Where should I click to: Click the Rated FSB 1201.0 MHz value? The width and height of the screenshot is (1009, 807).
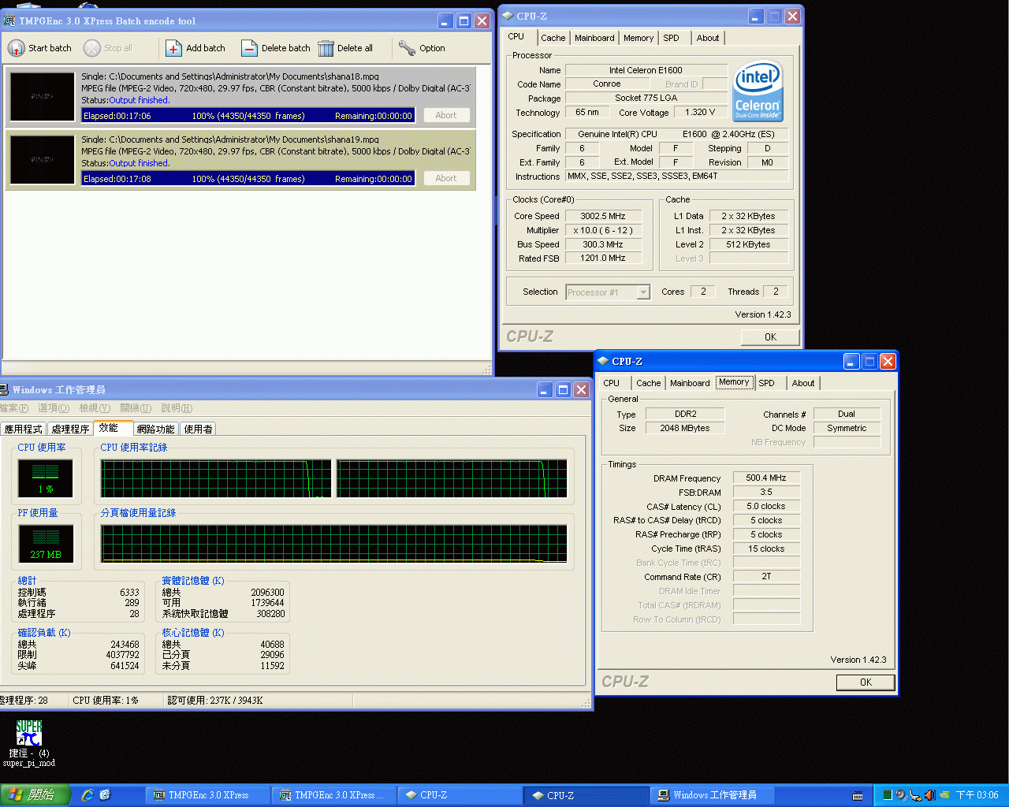point(603,258)
